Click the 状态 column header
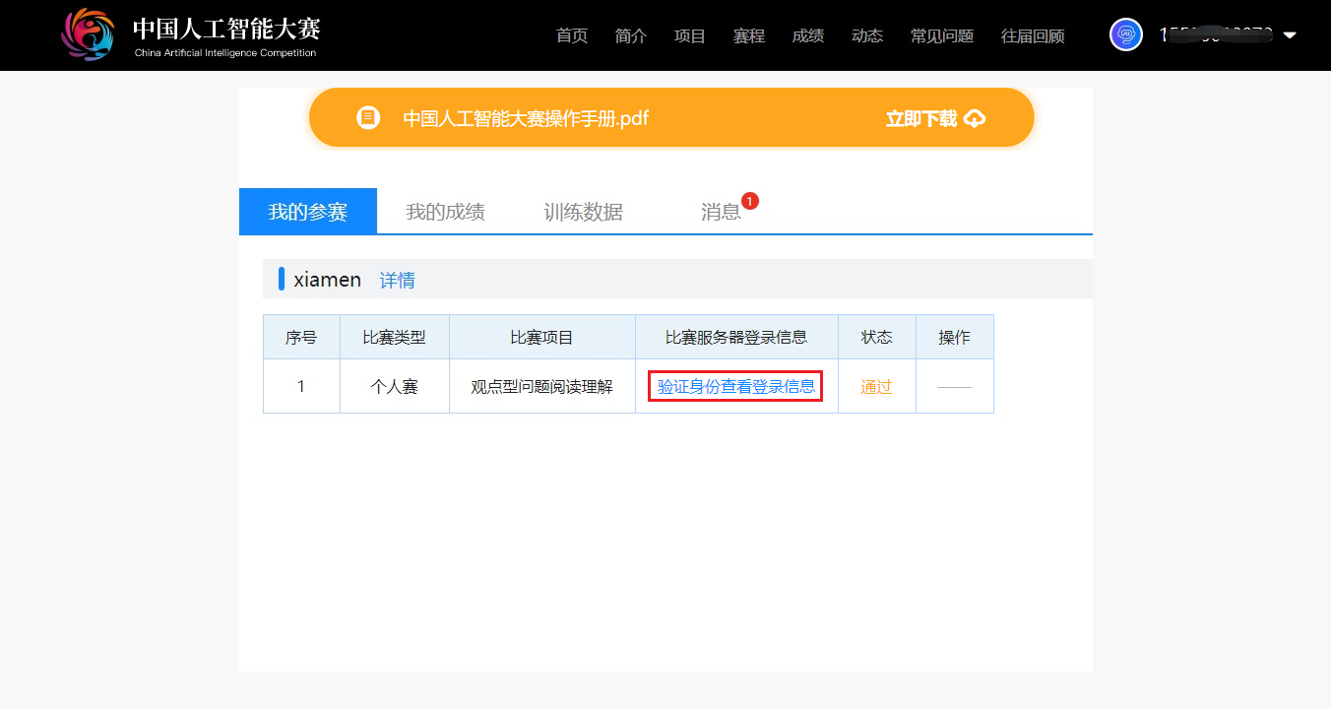The height and width of the screenshot is (709, 1331). [x=877, y=337]
